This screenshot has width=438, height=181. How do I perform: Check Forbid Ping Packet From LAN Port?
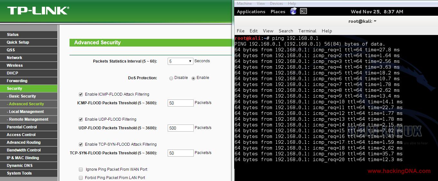(81, 178)
